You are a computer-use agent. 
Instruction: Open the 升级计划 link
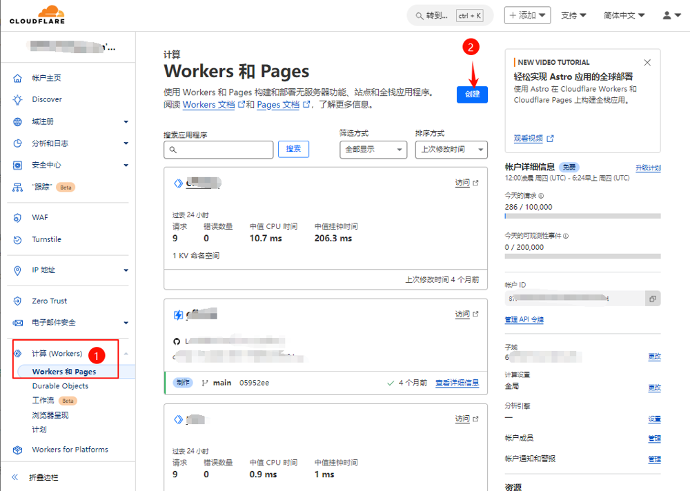(647, 168)
